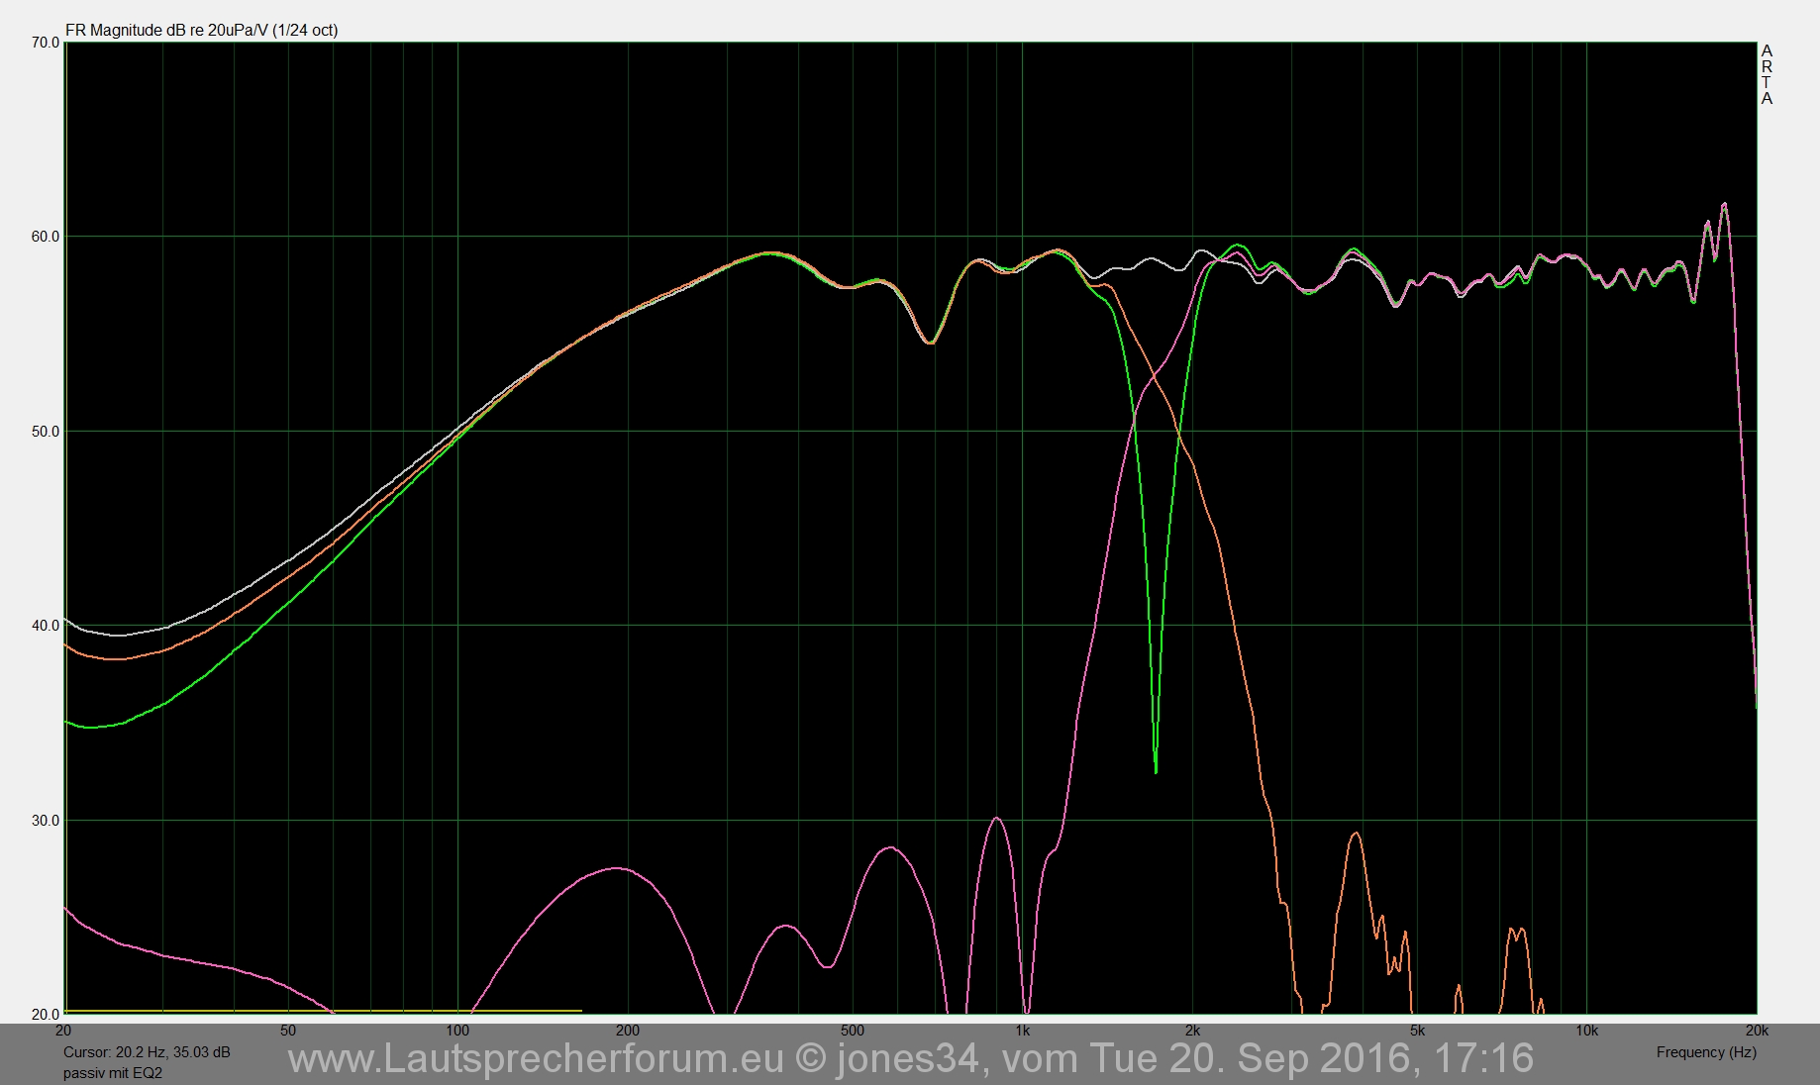Click the 5k x-axis tick label
The width and height of the screenshot is (1820, 1085).
[x=1417, y=1031]
